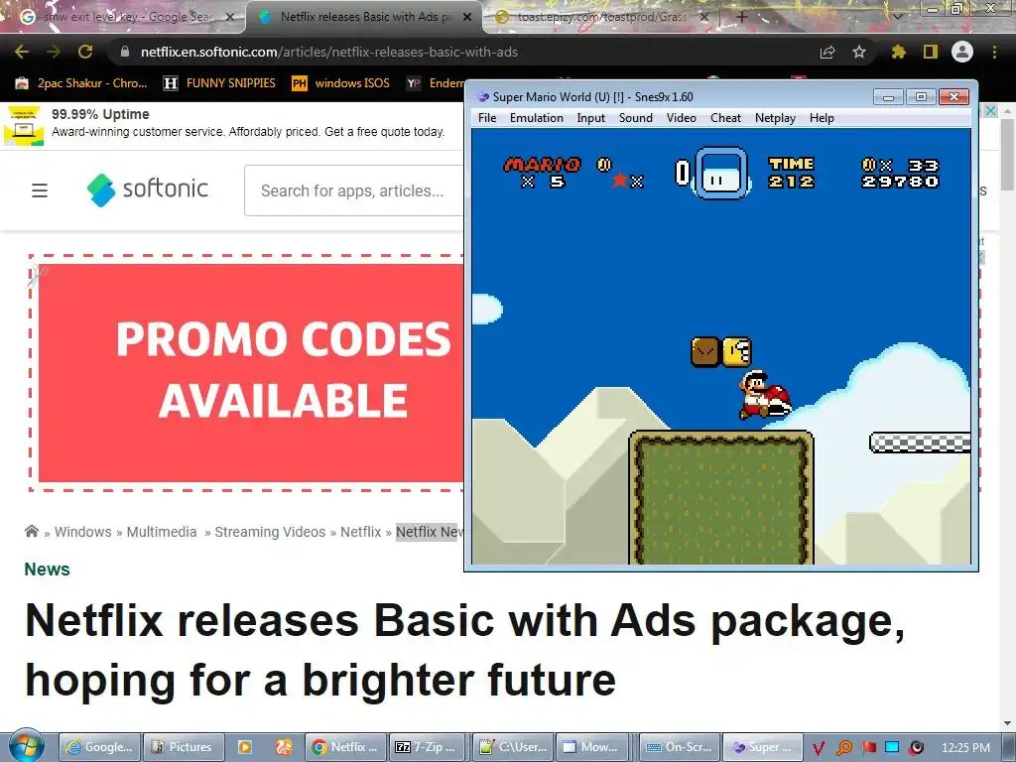Open Windows Start orb
This screenshot has width=1016, height=762.
click(x=26, y=746)
